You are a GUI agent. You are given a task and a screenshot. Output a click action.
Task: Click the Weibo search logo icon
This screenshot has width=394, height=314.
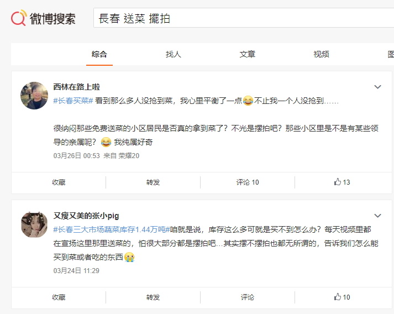[x=19, y=18]
